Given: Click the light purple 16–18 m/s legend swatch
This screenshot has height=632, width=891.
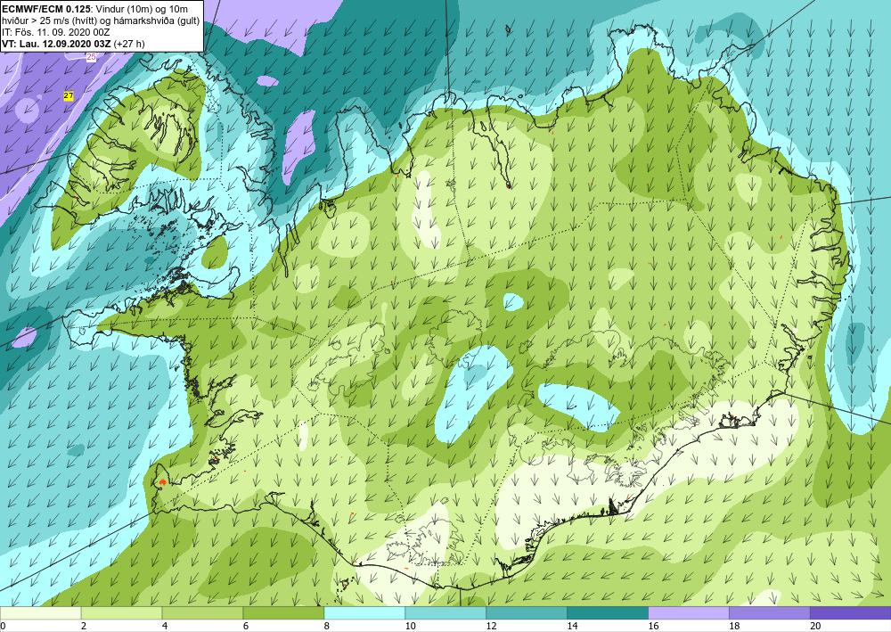Looking at the screenshot, I should [x=689, y=613].
